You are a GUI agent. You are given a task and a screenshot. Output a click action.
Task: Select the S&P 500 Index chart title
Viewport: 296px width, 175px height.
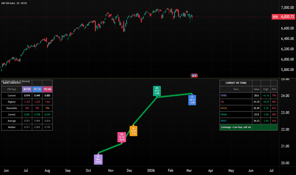point(19,3)
